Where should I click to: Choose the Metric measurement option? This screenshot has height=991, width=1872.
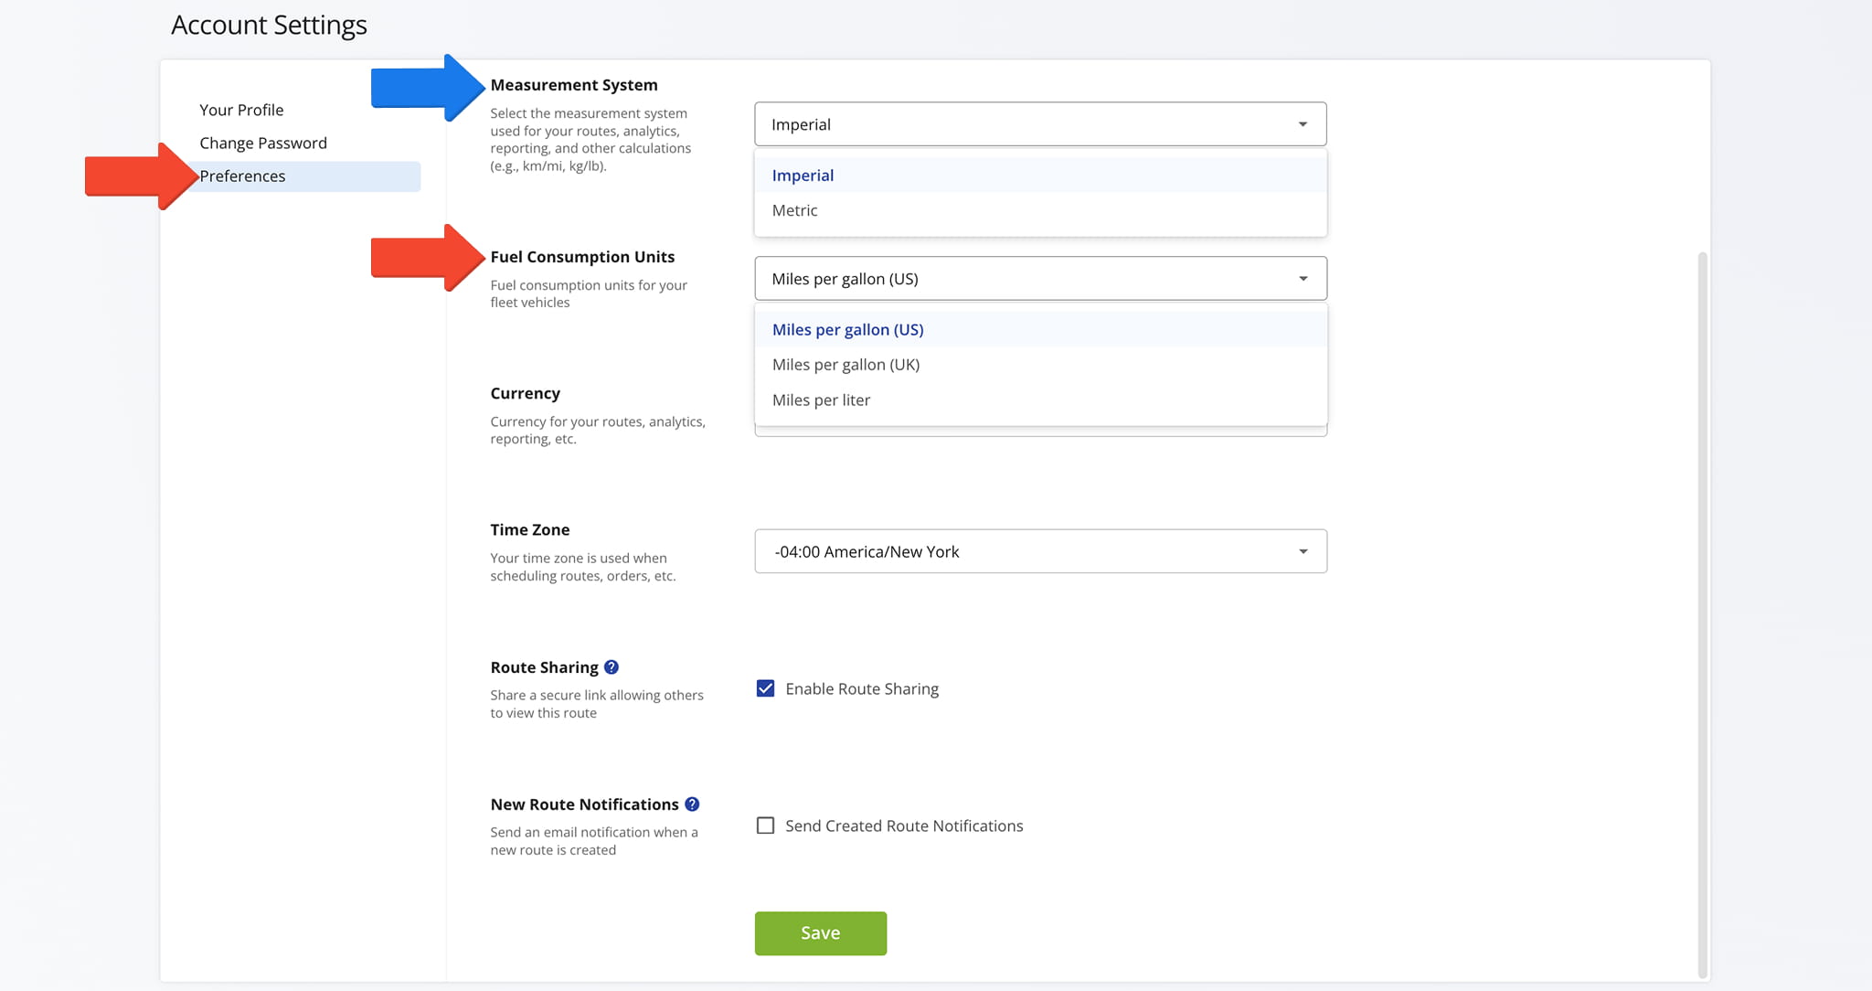pos(1040,210)
